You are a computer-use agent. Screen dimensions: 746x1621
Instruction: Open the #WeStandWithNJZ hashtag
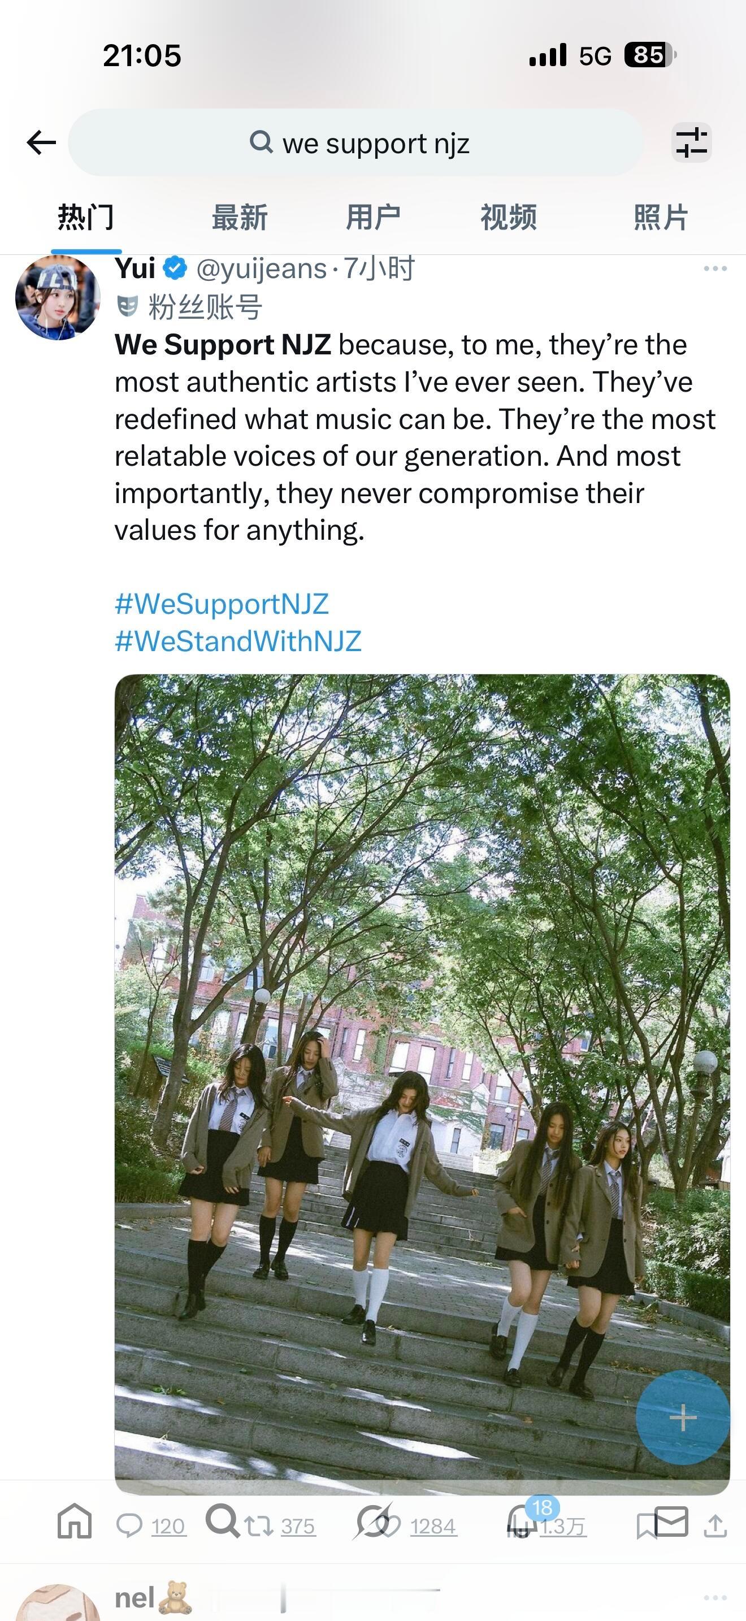(x=238, y=642)
